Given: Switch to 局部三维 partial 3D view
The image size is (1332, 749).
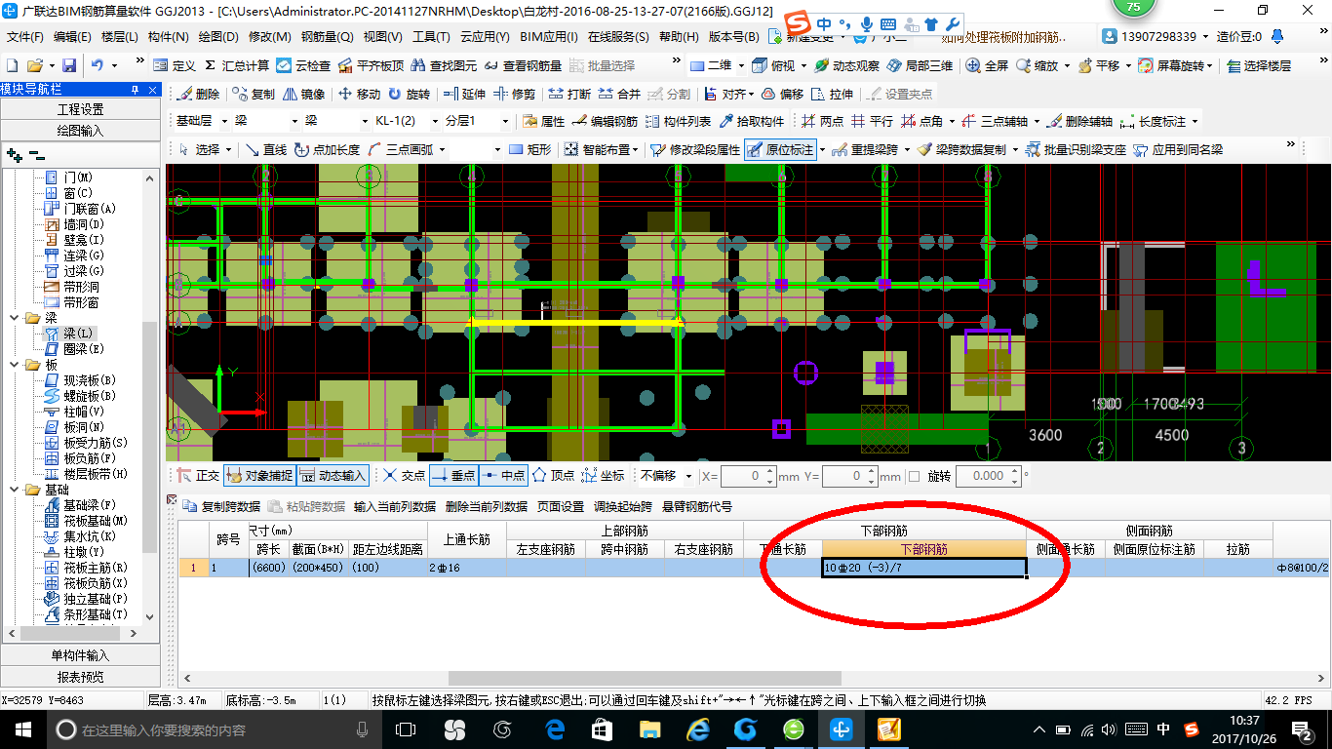Looking at the screenshot, I should click(920, 65).
